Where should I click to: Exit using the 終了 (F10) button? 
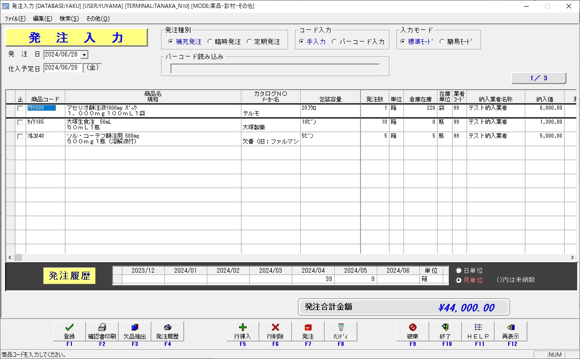(x=445, y=331)
